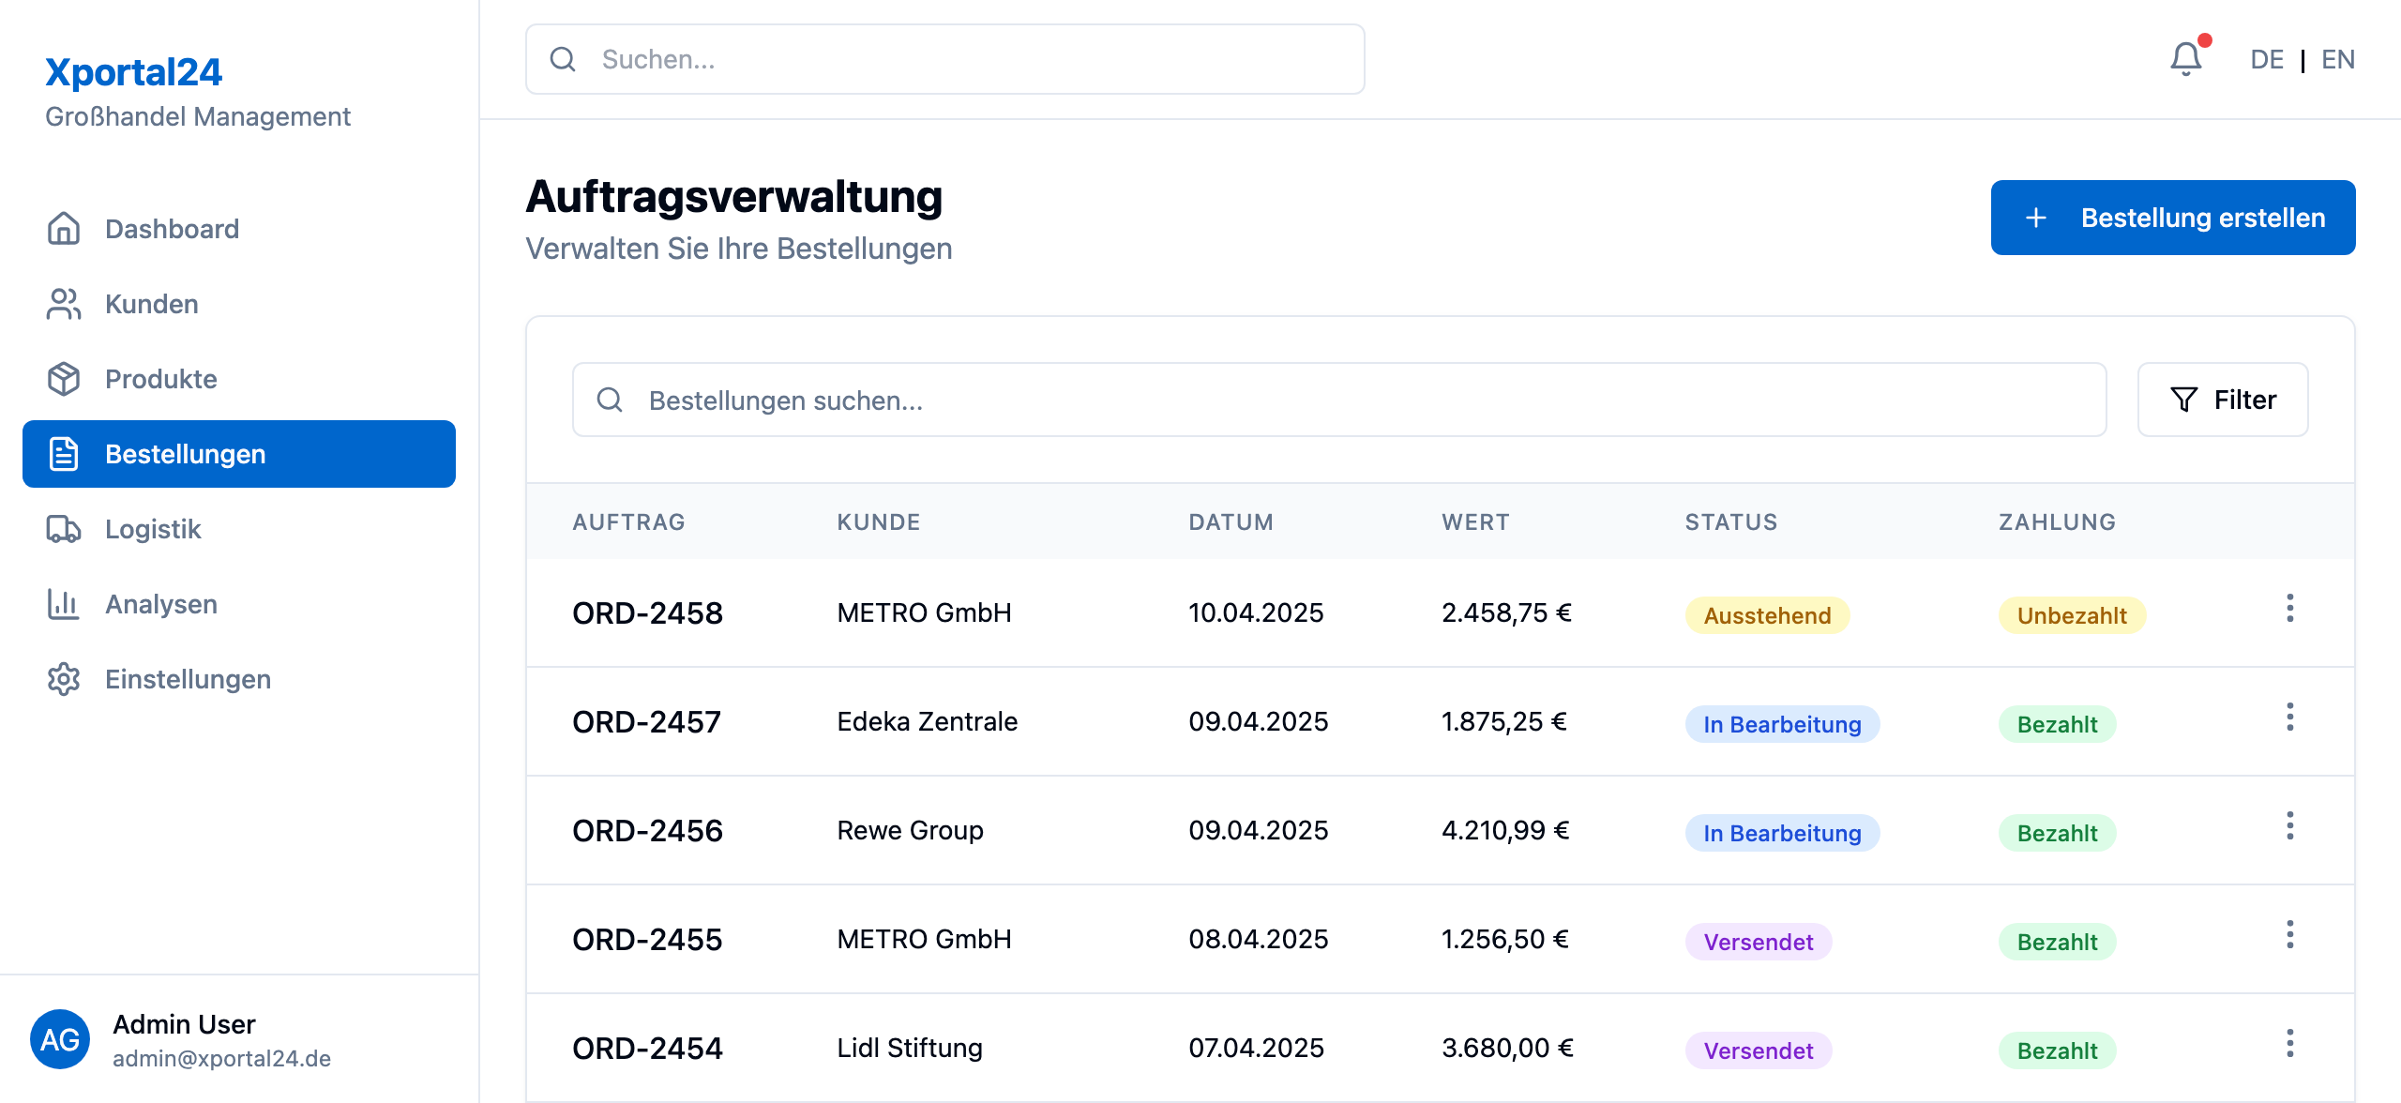
Task: Click In Bearbeitung badge for ORD-2456
Action: pyautogui.click(x=1782, y=833)
